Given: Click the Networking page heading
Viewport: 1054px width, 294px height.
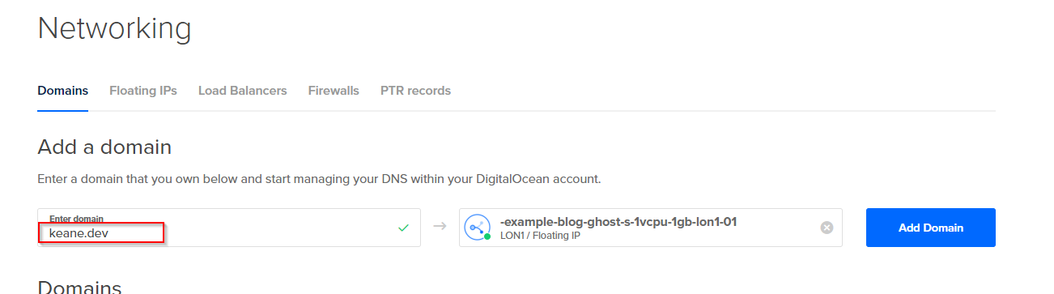Looking at the screenshot, I should tap(114, 28).
